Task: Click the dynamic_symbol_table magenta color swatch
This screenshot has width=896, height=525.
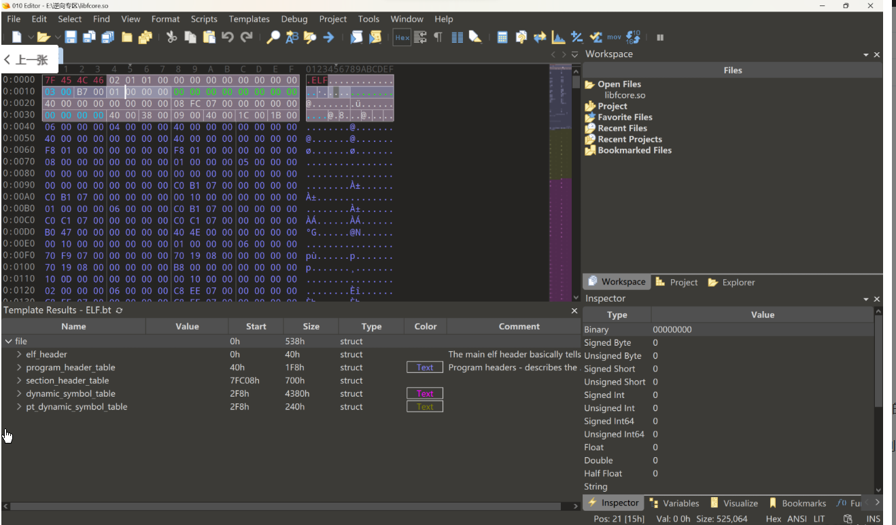Action: pos(425,393)
